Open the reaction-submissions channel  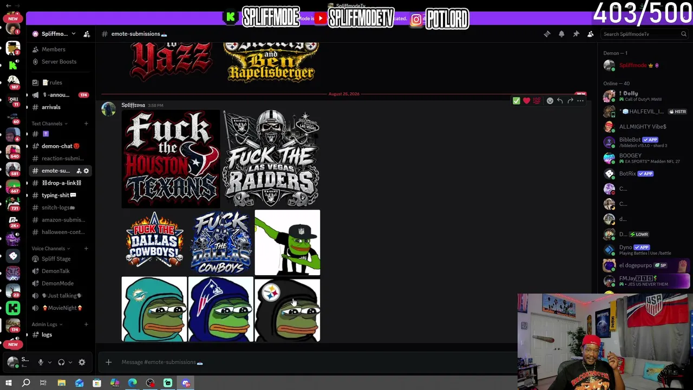click(60, 159)
